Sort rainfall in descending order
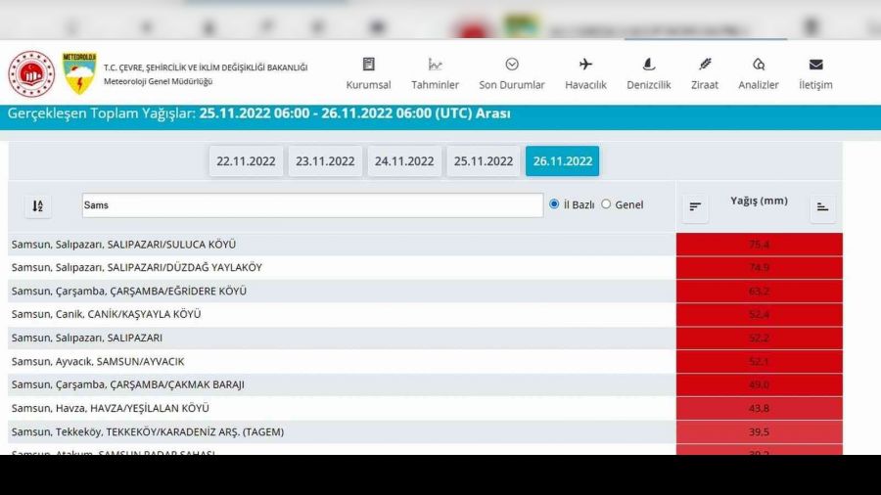Screen dimensions: 881x495 pos(695,206)
